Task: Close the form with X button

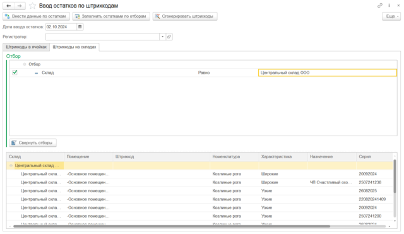Action: tap(398, 6)
